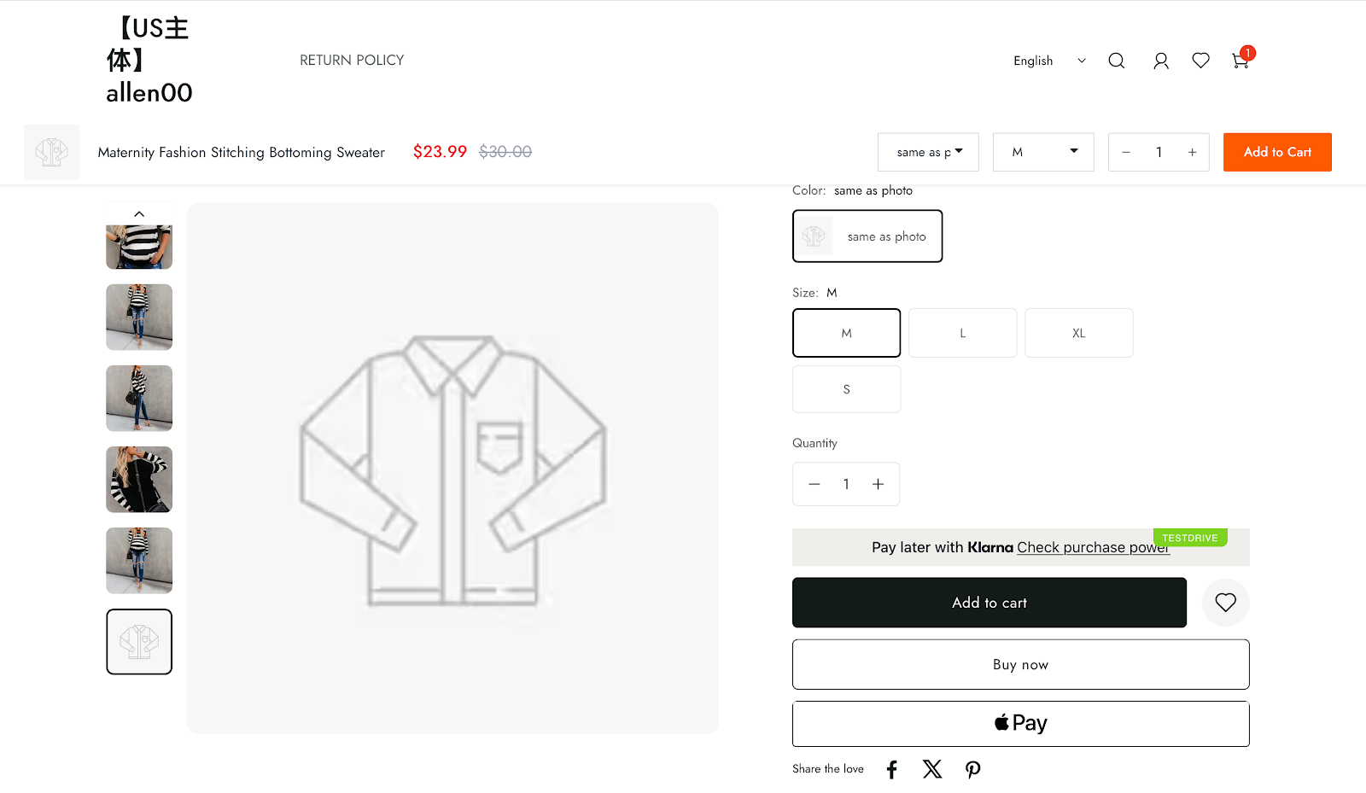Expand the English language dropdown

(1049, 61)
